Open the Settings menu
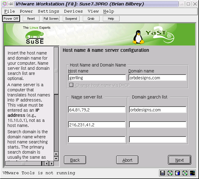 point(48,11)
